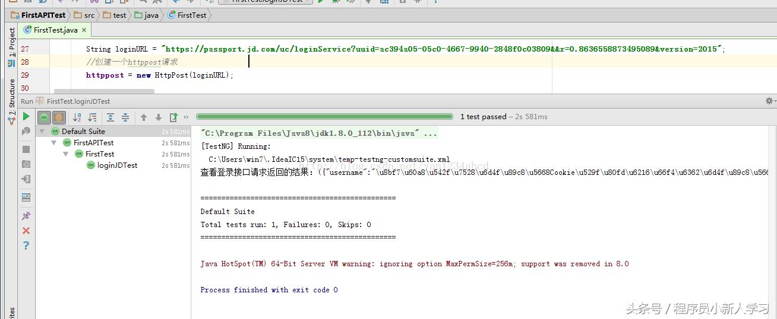Click line number 29 in gutter
777x319 pixels.
[24, 75]
